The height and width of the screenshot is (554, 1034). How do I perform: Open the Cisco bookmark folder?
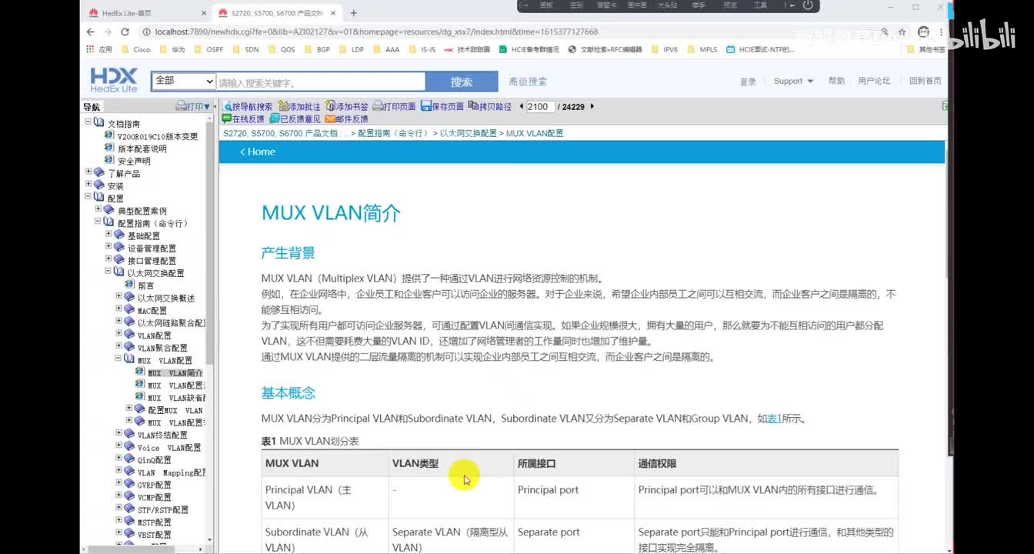pyautogui.click(x=135, y=49)
